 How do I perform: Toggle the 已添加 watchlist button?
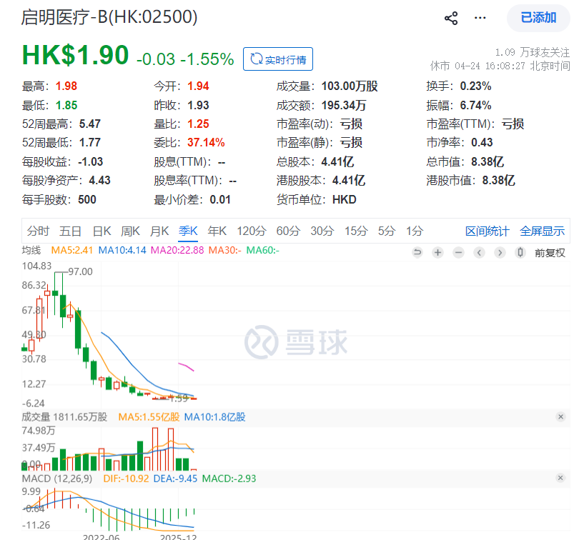click(538, 18)
